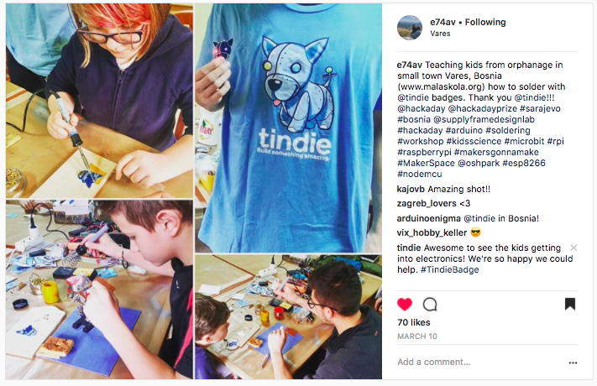The height and width of the screenshot is (386, 597).
Task: Open the @supplyframedesignlab mention
Action: pyautogui.click(x=484, y=119)
